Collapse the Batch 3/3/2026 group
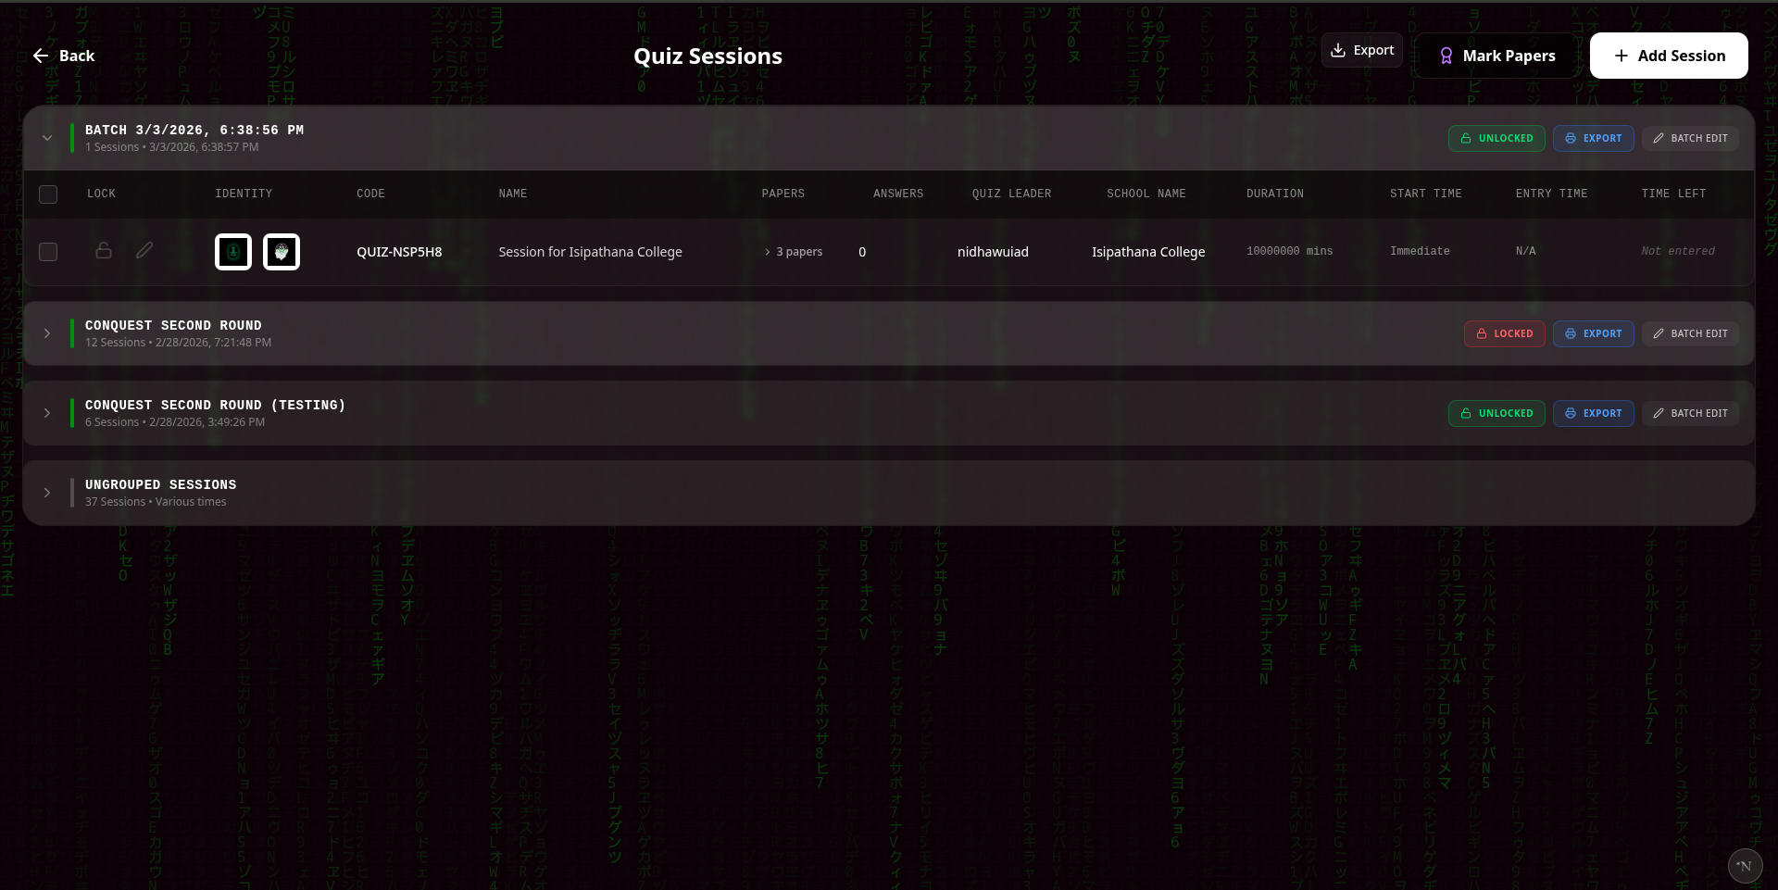 pyautogui.click(x=47, y=138)
